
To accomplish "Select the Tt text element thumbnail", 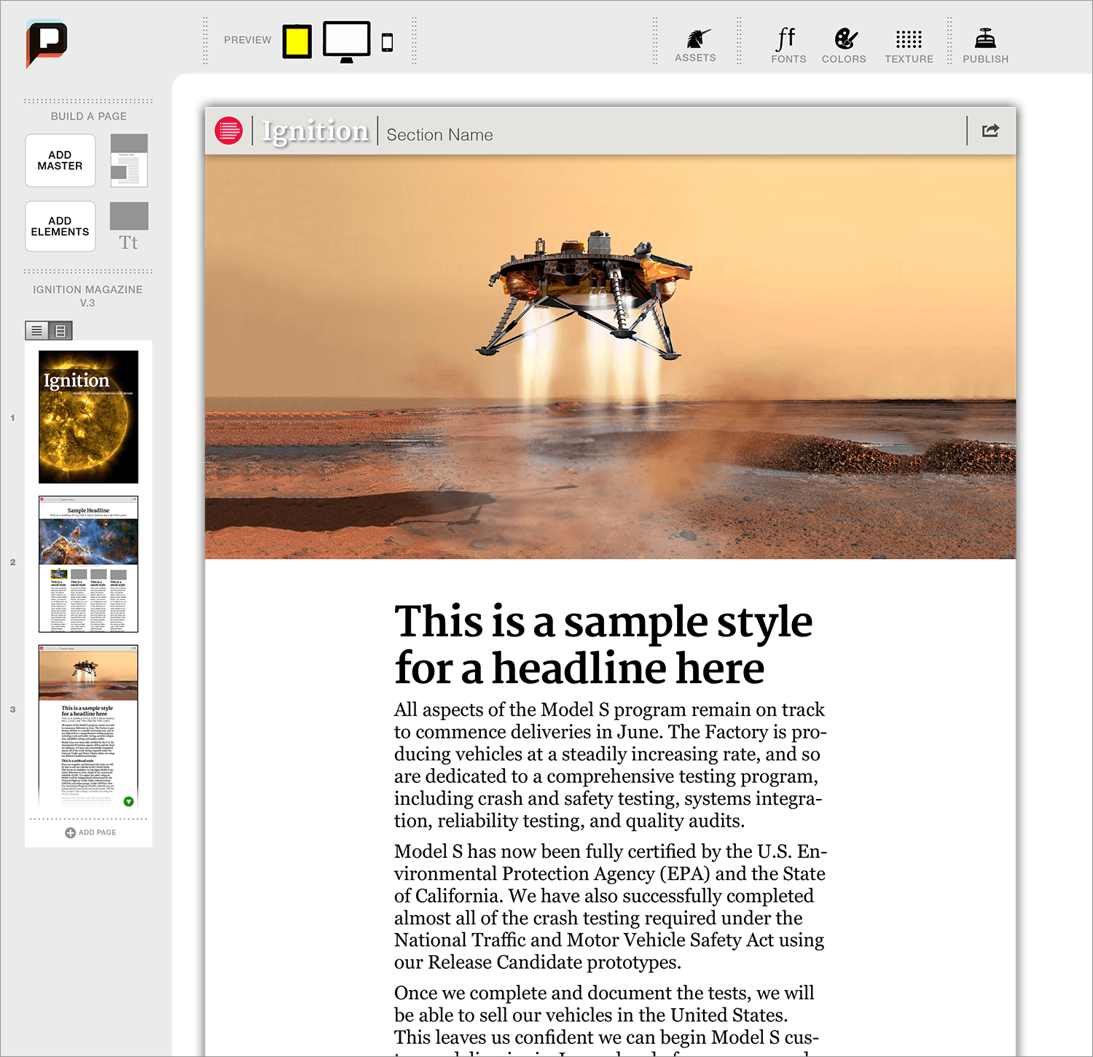I will 129,227.
